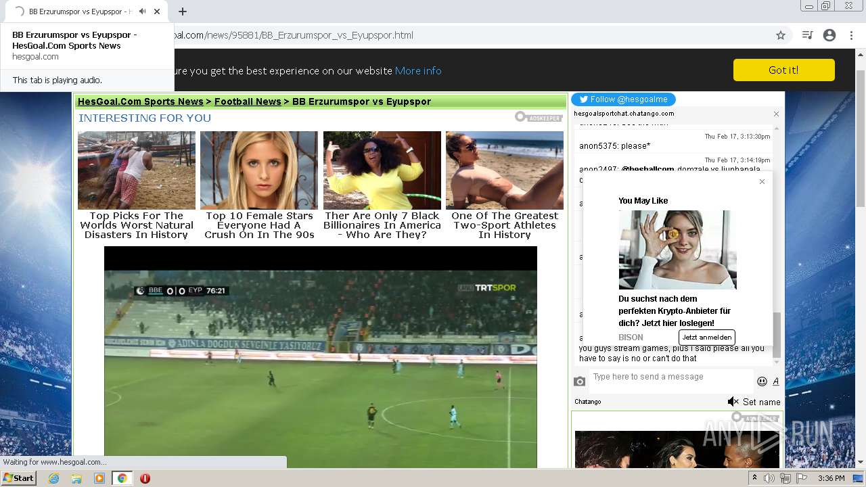This screenshot has height=487, width=866.
Task: Click the 3:36 PM system clock
Action: [831, 478]
